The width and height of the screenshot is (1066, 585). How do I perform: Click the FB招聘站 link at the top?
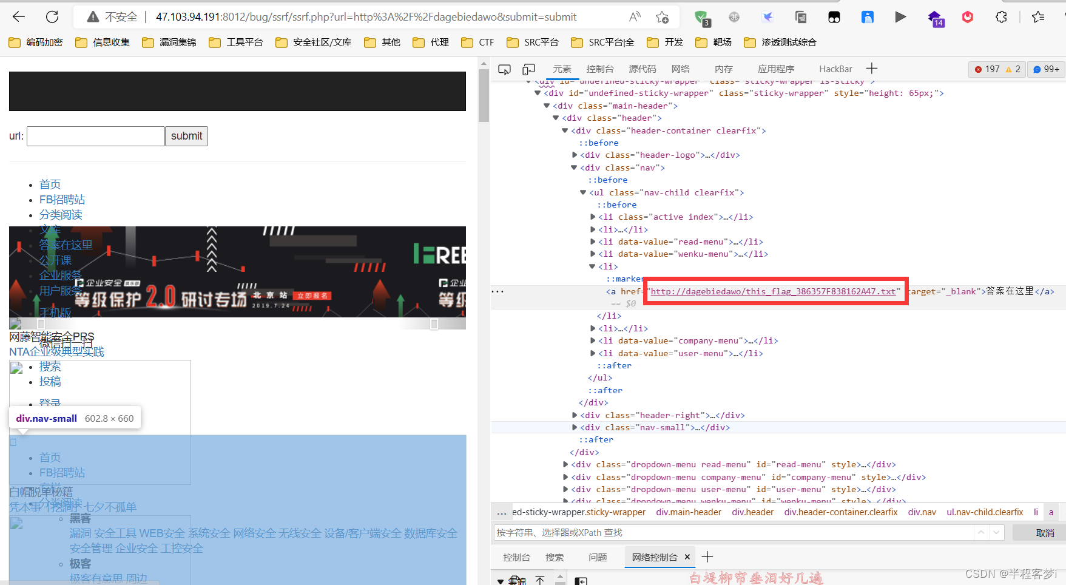[x=62, y=200]
